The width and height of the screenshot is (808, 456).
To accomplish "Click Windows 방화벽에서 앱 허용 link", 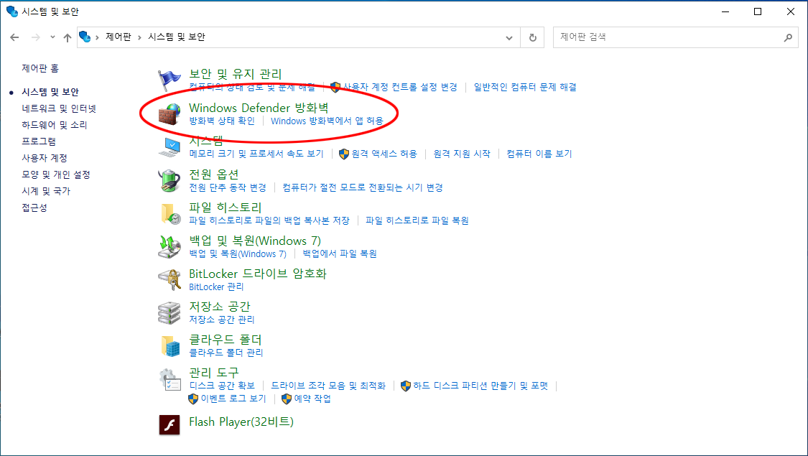I will 328,121.
